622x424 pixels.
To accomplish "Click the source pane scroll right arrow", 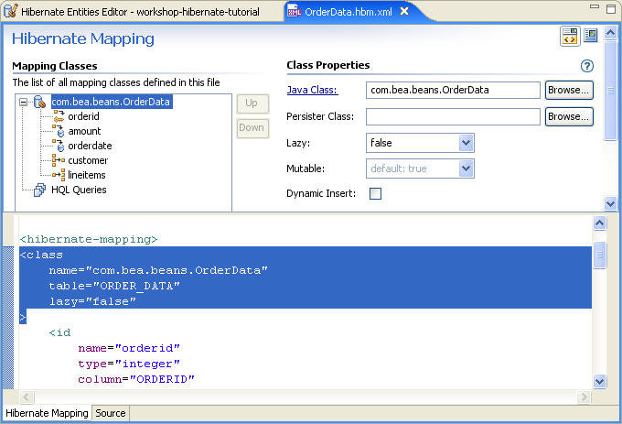I will pos(584,397).
